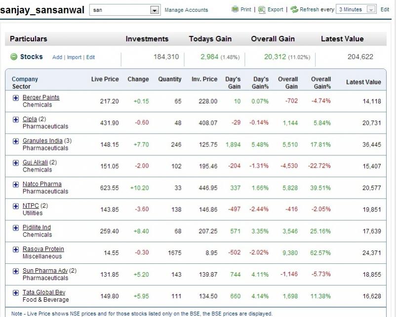Expand the Rasoya Protein row
This screenshot has height=317, width=396.
coord(16,249)
